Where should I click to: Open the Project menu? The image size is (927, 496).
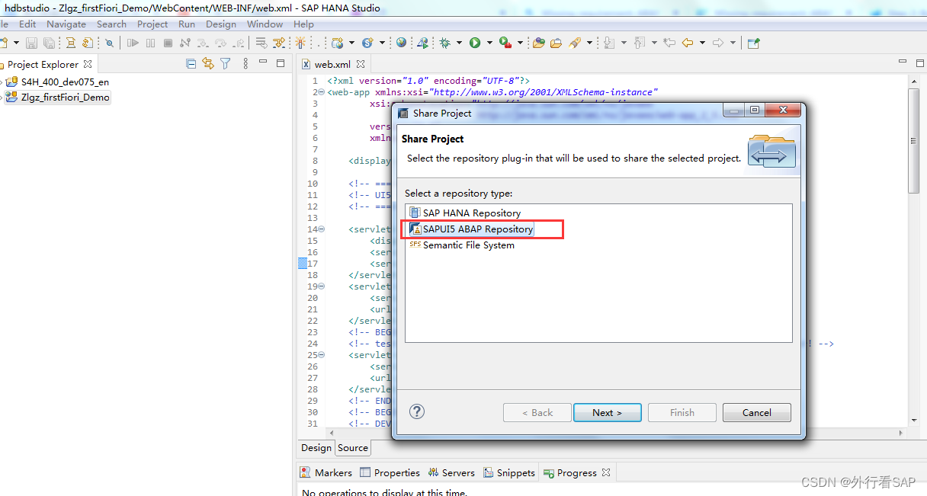(152, 24)
